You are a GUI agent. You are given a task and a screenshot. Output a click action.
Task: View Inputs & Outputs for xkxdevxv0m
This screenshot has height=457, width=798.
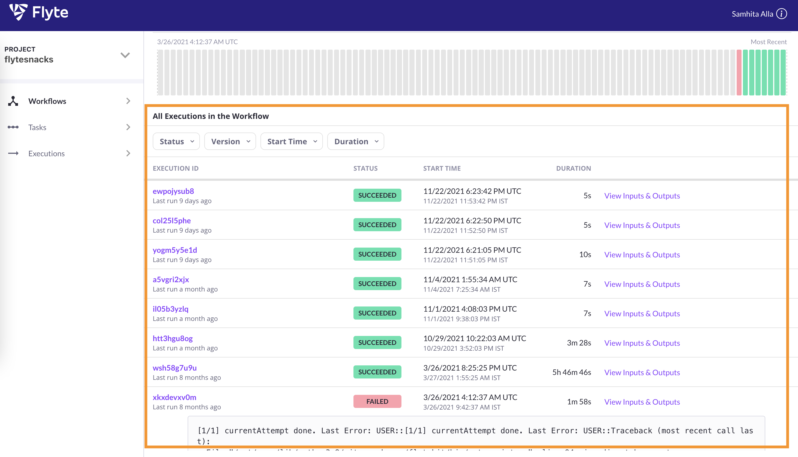642,402
